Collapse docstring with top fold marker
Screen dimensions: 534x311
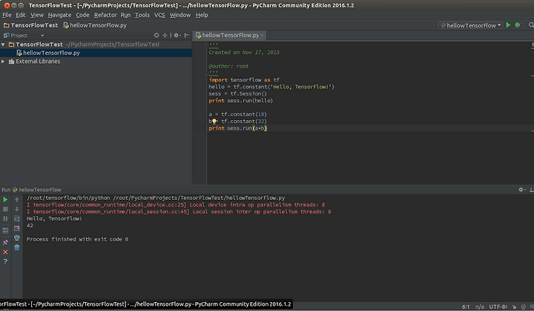pyautogui.click(x=206, y=45)
